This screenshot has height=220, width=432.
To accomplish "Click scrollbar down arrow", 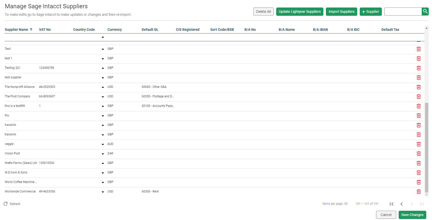I will (x=426, y=194).
